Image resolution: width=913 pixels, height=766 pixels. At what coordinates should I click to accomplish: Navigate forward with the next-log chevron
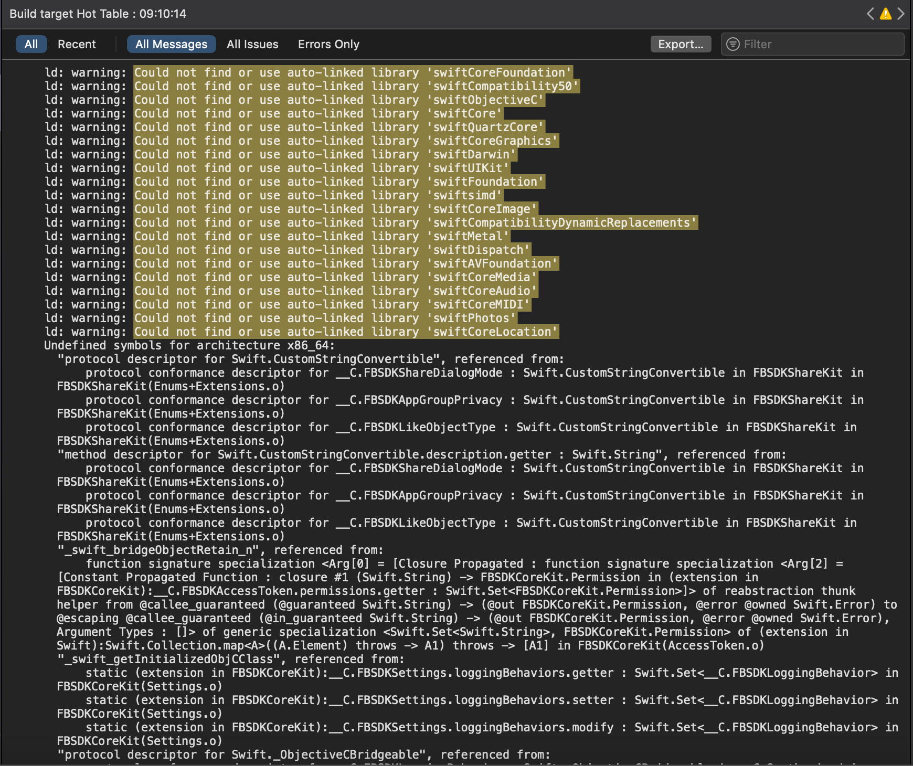[901, 14]
